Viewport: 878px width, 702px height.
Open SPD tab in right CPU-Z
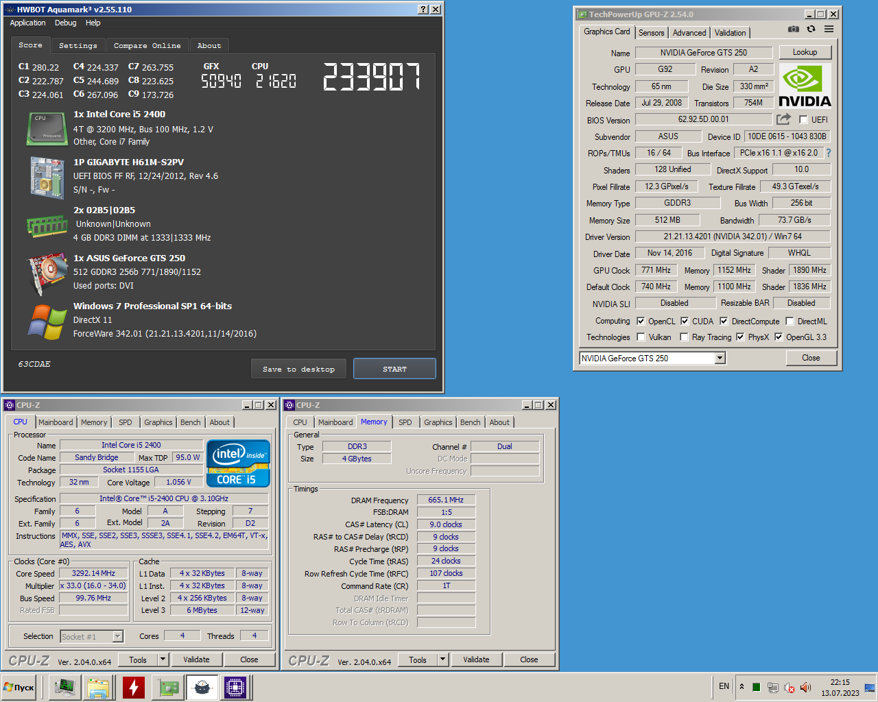(x=405, y=422)
